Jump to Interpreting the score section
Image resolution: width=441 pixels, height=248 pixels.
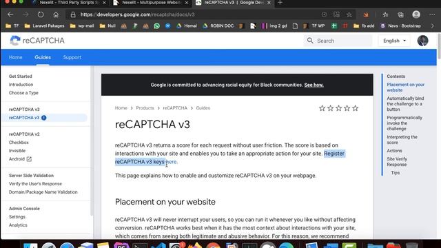pos(402,140)
